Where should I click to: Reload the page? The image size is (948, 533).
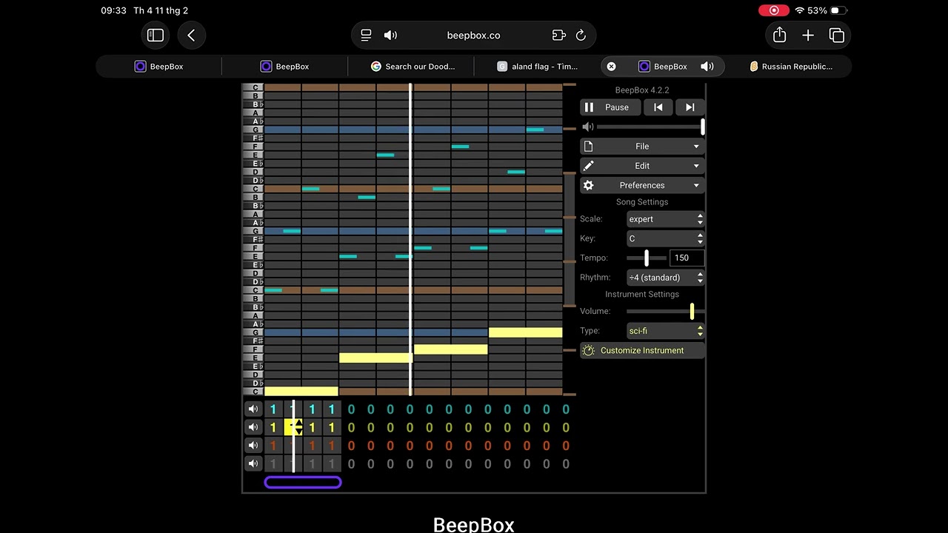(x=581, y=35)
